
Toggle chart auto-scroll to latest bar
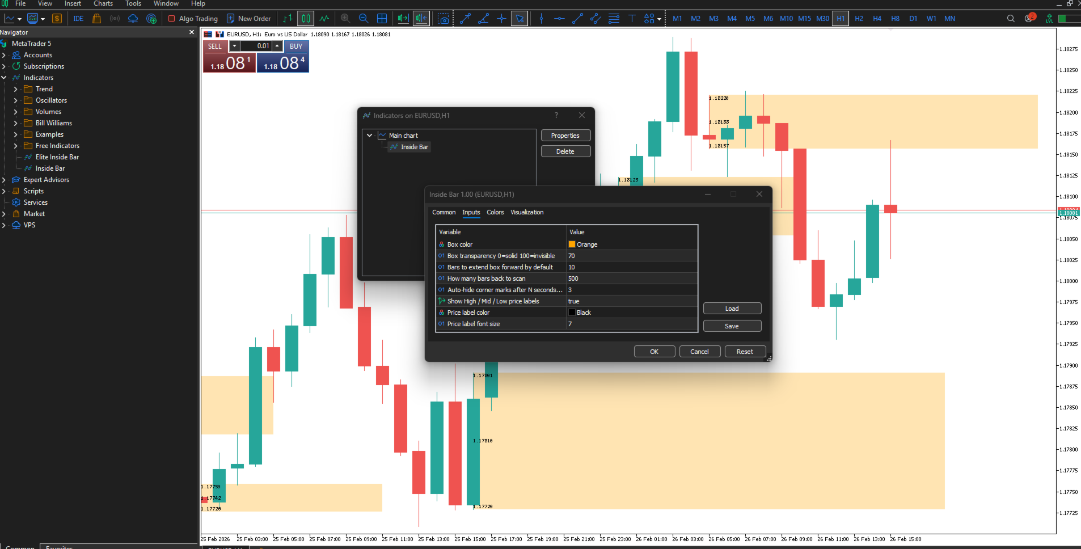pos(403,19)
